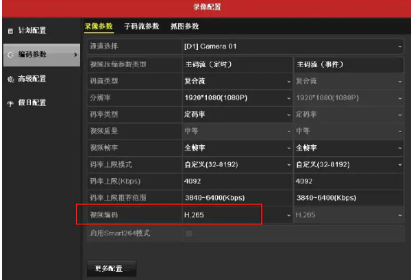
Task: Click the holiday icon beside 假日配置
Action: tap(10, 103)
